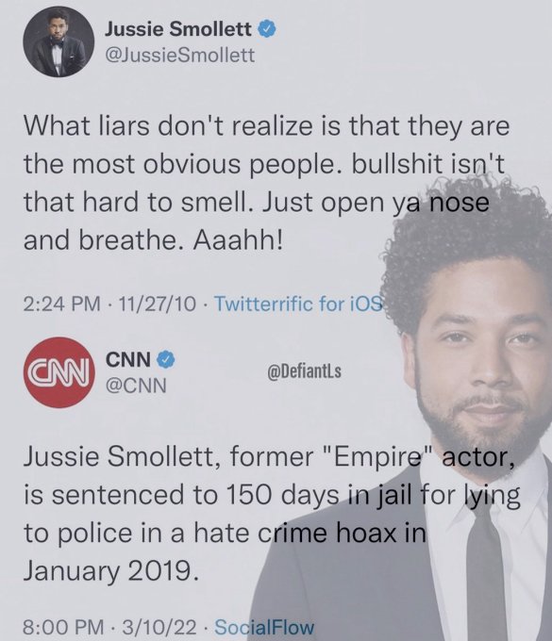
Task: Select the 'What liars don't realize' tweet text
Action: point(266,183)
